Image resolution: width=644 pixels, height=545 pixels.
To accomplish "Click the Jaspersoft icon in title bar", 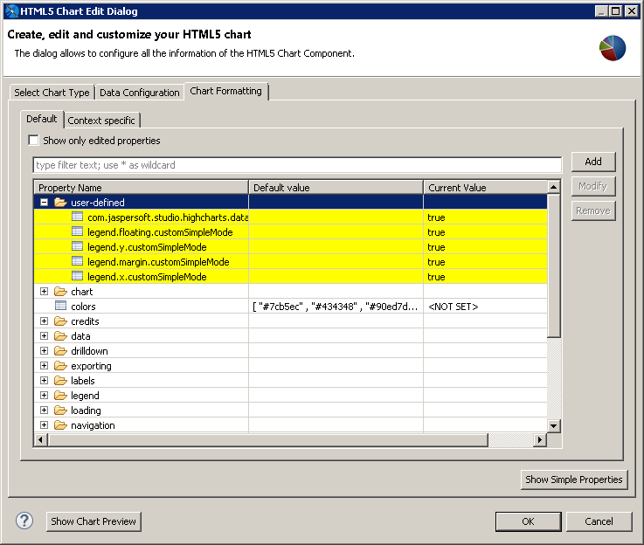I will [x=12, y=11].
